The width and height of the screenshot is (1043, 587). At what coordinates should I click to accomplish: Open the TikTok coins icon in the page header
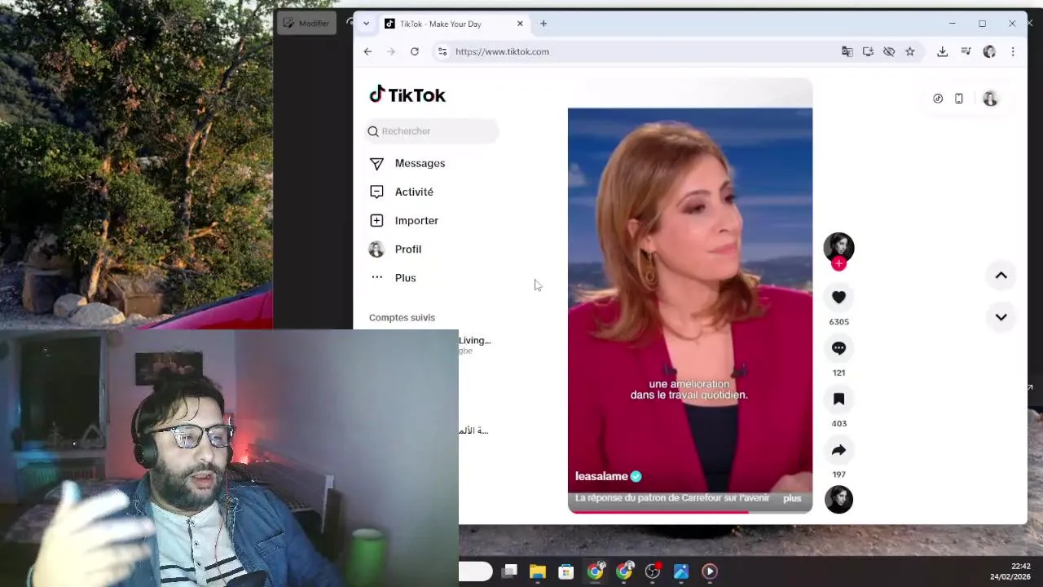click(938, 99)
